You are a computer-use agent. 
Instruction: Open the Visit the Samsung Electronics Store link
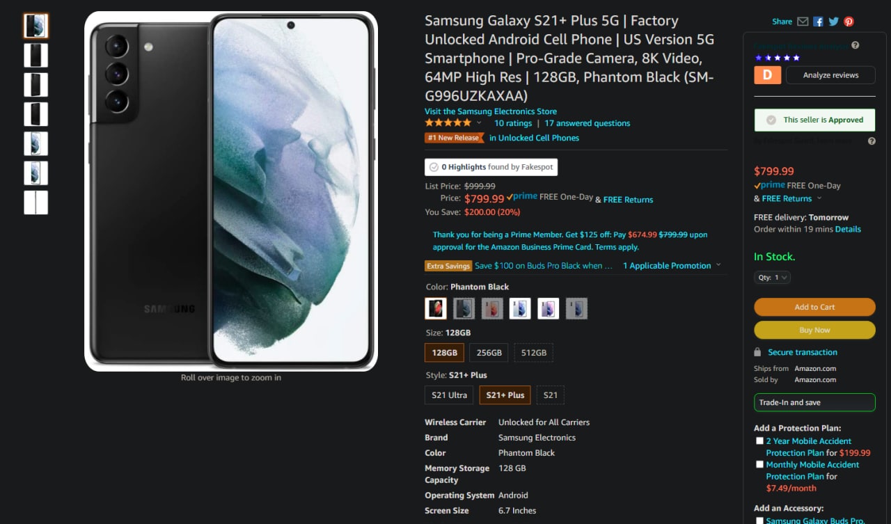[x=491, y=111]
